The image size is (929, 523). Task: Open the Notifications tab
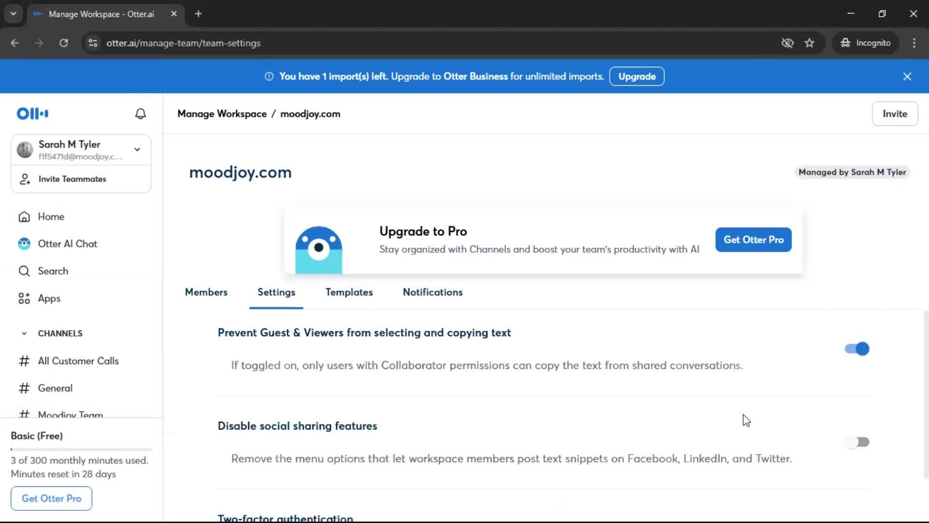point(433,292)
